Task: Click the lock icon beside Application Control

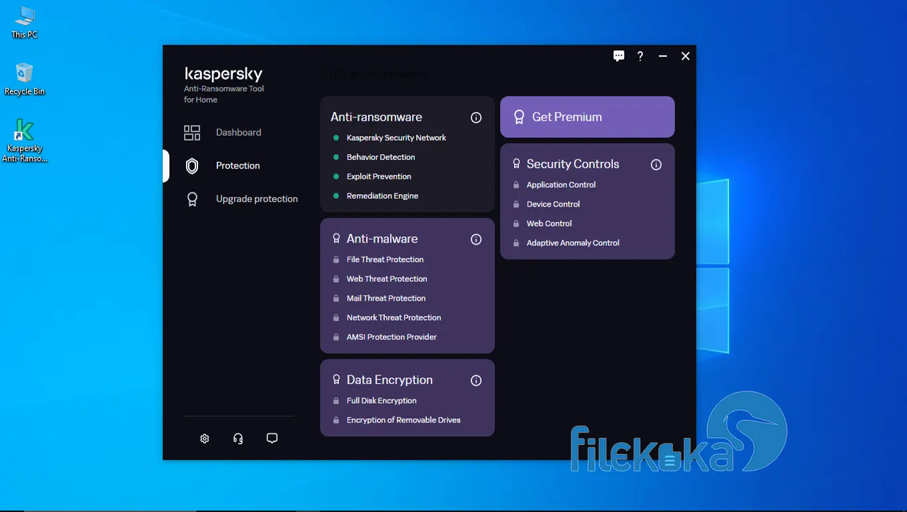Action: click(x=516, y=185)
